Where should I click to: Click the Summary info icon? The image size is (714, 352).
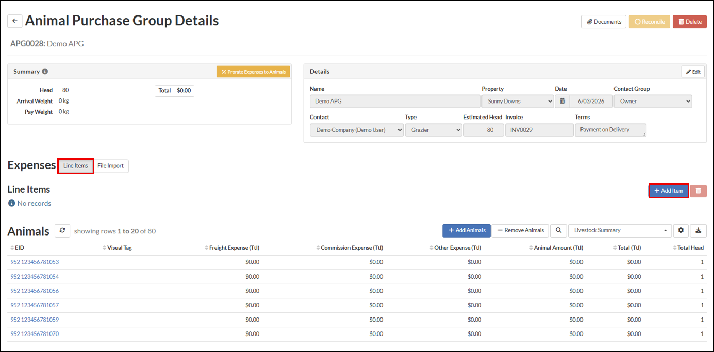pyautogui.click(x=45, y=72)
